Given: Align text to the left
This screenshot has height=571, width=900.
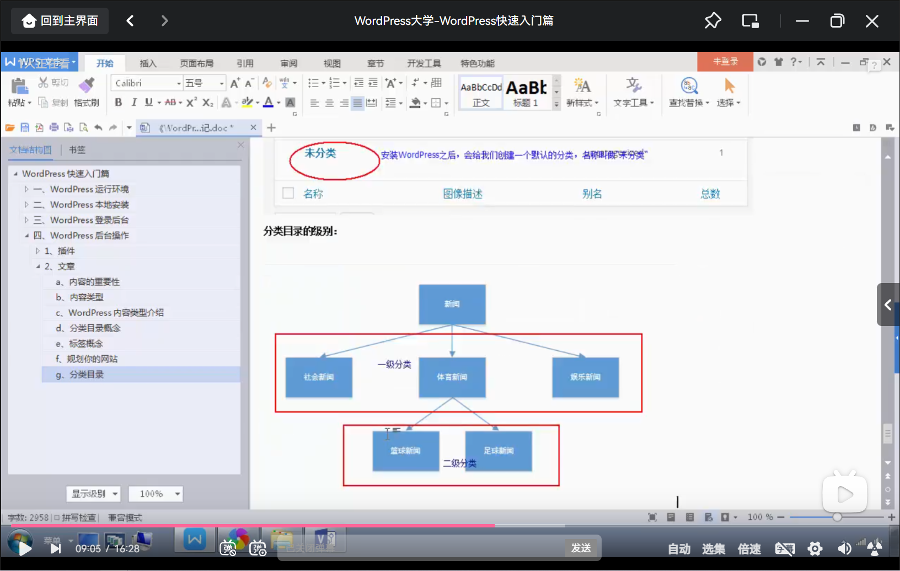Looking at the screenshot, I should [314, 103].
